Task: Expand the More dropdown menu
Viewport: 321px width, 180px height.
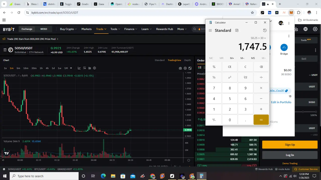Action: coord(182,29)
